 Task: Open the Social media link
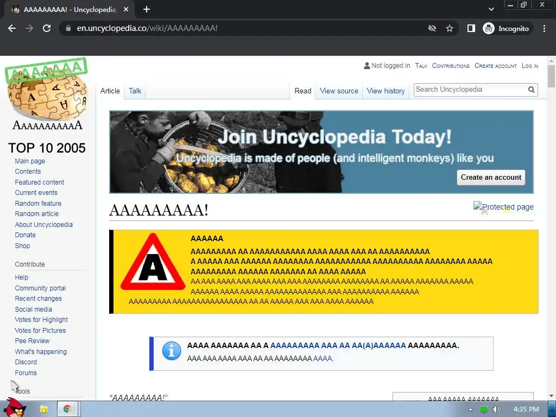[x=33, y=309]
